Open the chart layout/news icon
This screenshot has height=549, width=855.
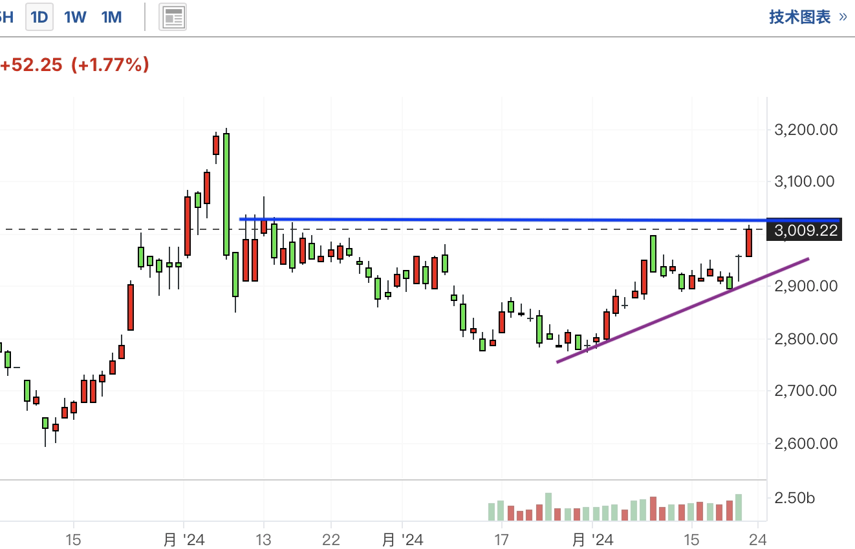[173, 17]
